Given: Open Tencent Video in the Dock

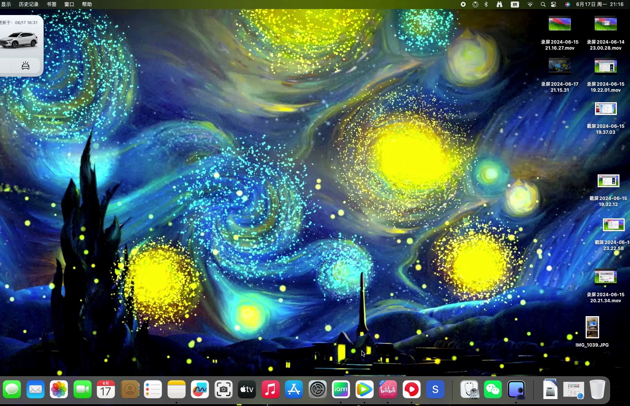Looking at the screenshot, I should click(364, 389).
